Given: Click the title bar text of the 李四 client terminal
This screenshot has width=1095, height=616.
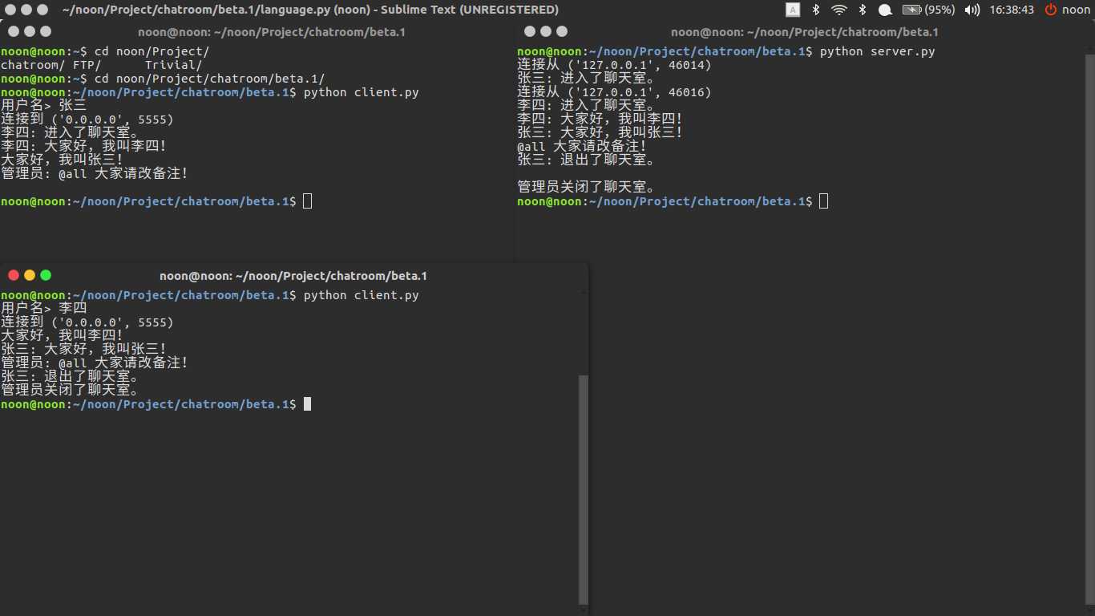Looking at the screenshot, I should [x=293, y=276].
